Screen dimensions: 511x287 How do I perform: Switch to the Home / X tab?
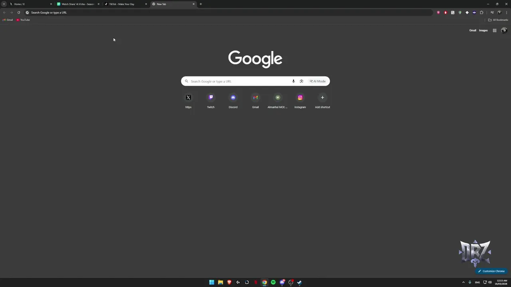coord(31,4)
